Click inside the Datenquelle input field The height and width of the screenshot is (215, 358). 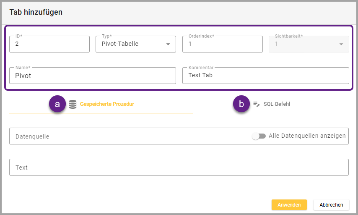pos(126,136)
